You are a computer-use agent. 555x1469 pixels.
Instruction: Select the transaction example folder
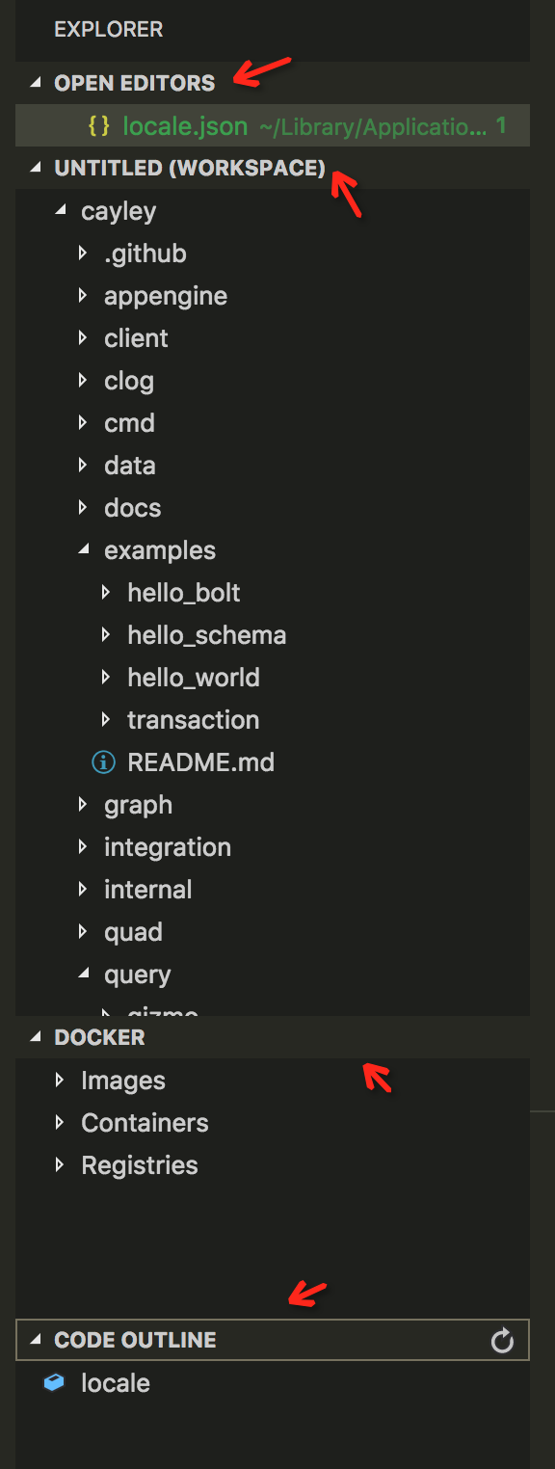click(x=194, y=719)
